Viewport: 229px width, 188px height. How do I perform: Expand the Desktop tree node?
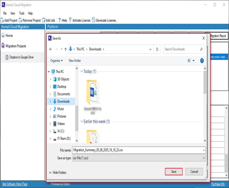(50, 87)
